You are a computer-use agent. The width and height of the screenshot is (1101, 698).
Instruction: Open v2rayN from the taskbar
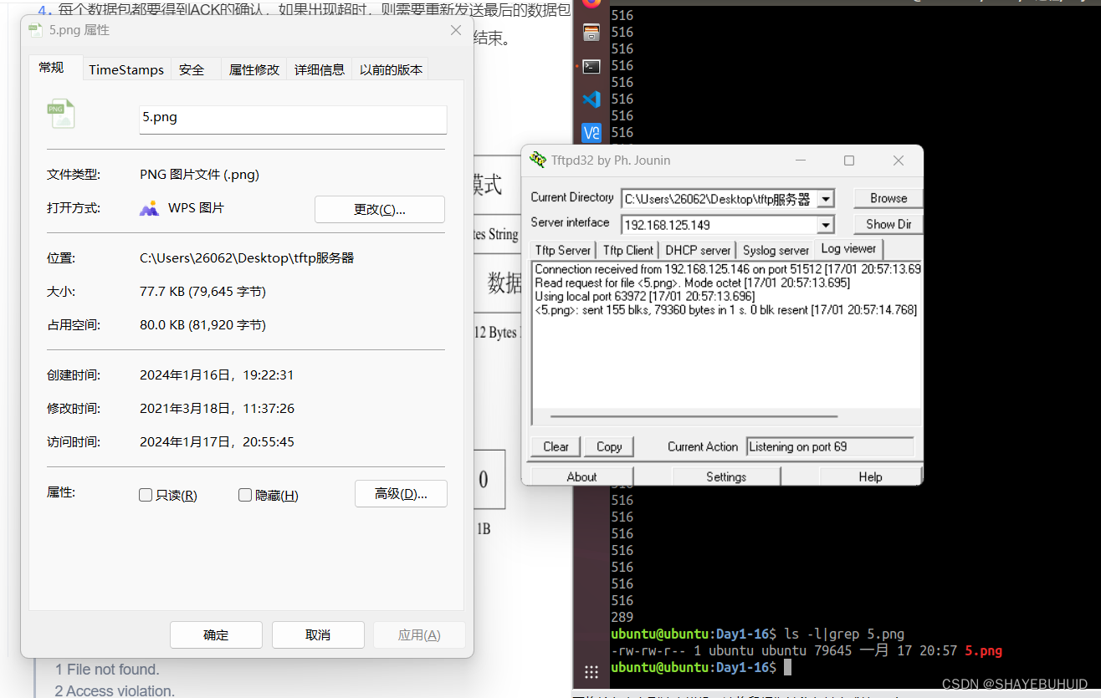pos(591,133)
